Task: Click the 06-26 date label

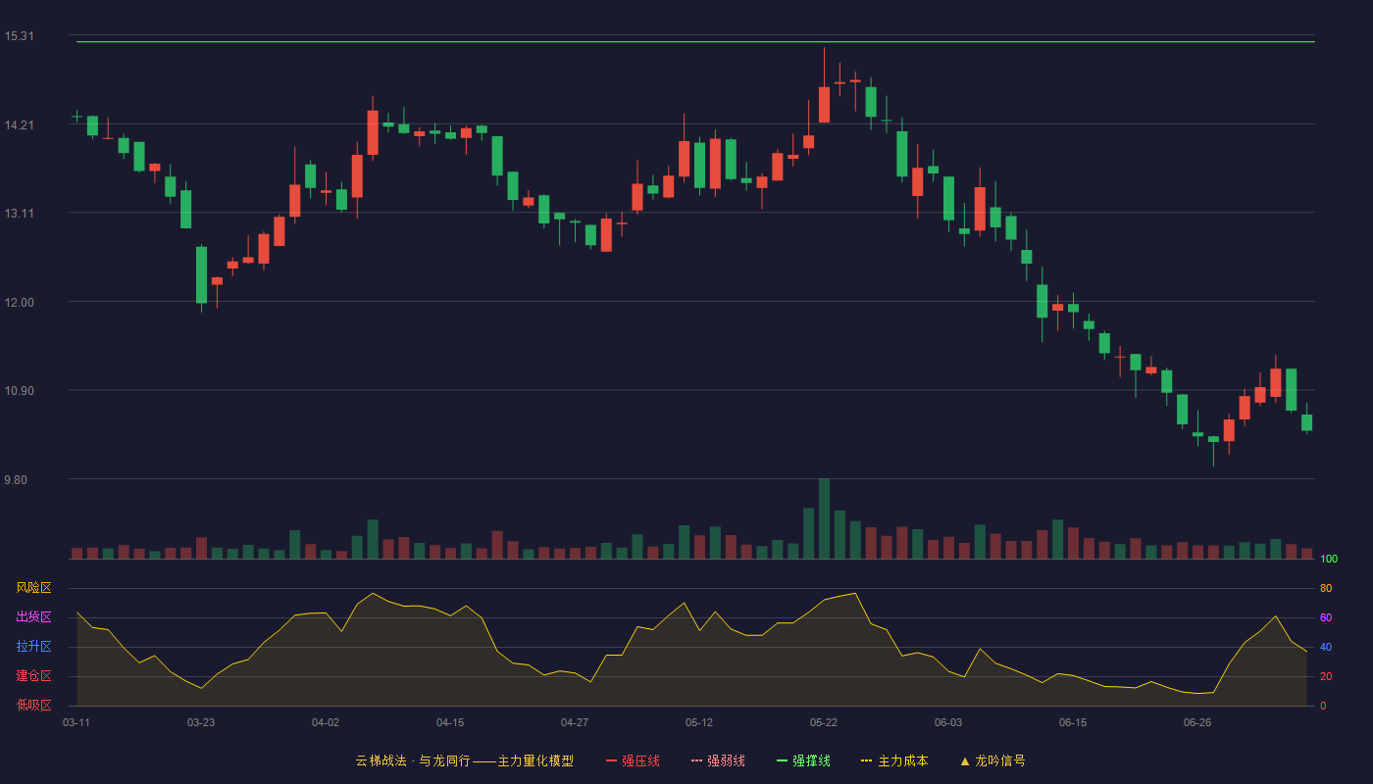Action: (1197, 722)
